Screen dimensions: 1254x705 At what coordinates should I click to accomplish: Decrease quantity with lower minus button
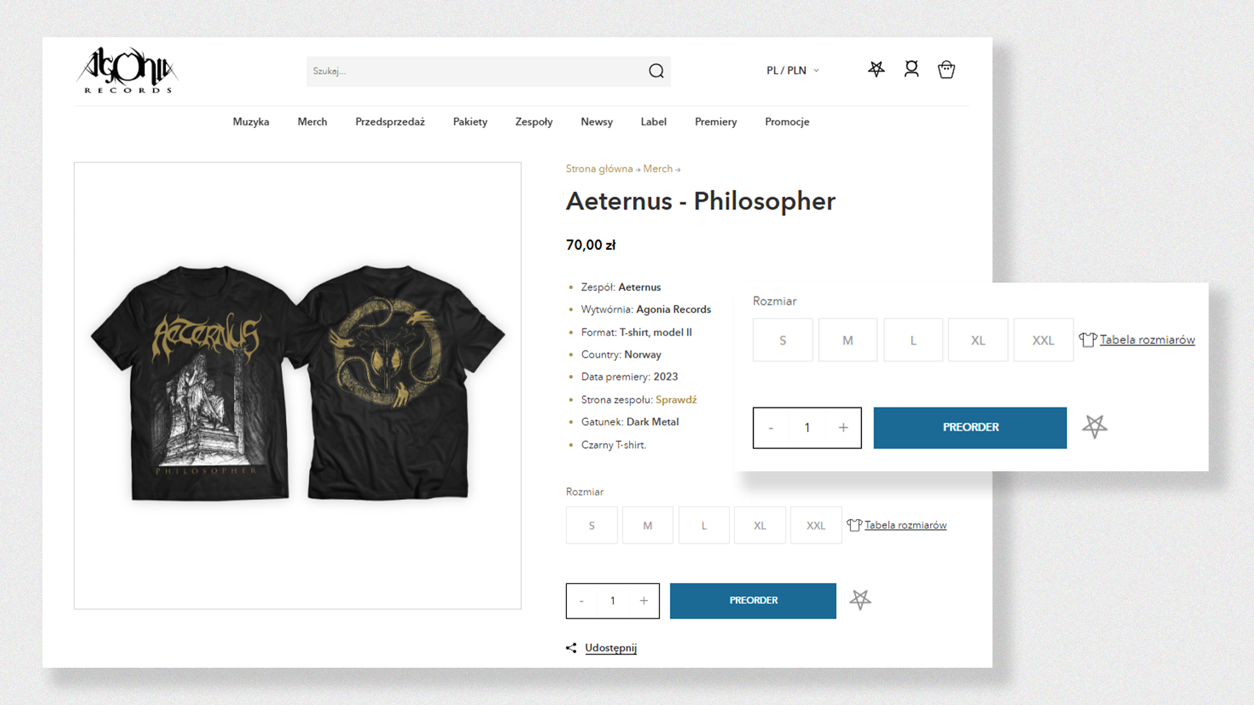(x=581, y=601)
